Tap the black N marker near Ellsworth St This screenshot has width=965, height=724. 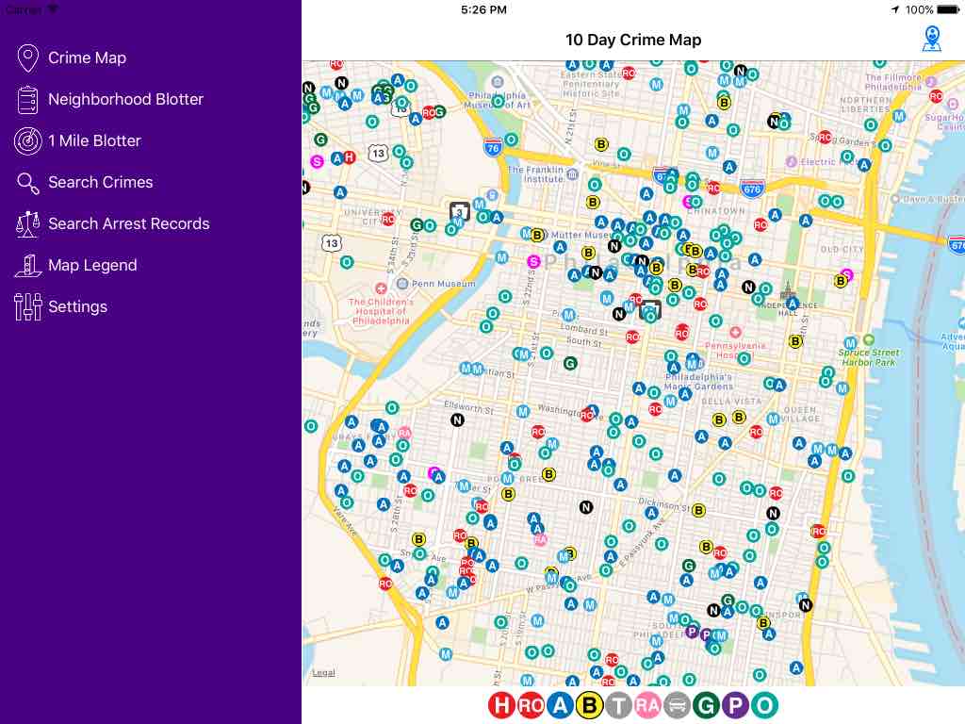[457, 420]
